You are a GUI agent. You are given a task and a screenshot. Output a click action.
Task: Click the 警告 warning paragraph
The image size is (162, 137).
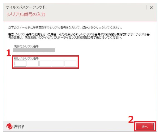[79, 36]
